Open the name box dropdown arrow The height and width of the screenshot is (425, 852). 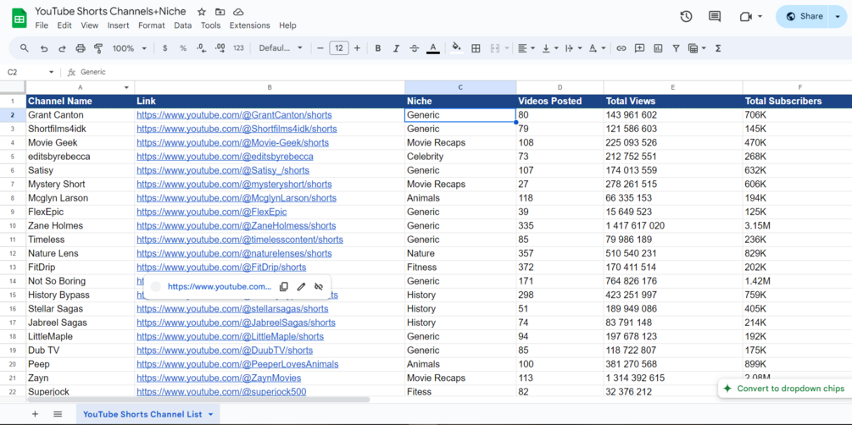(x=51, y=72)
